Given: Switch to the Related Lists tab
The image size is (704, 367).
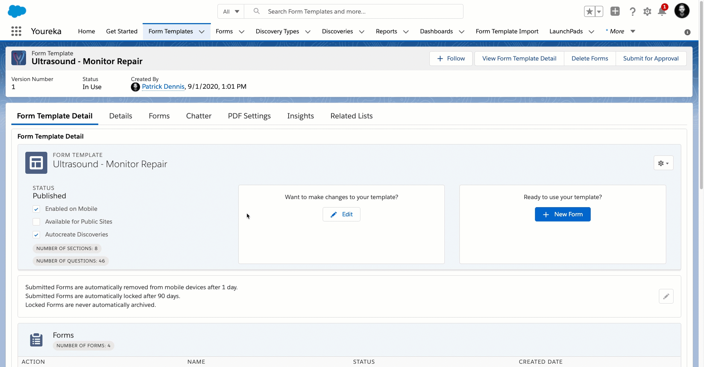Looking at the screenshot, I should tap(352, 116).
